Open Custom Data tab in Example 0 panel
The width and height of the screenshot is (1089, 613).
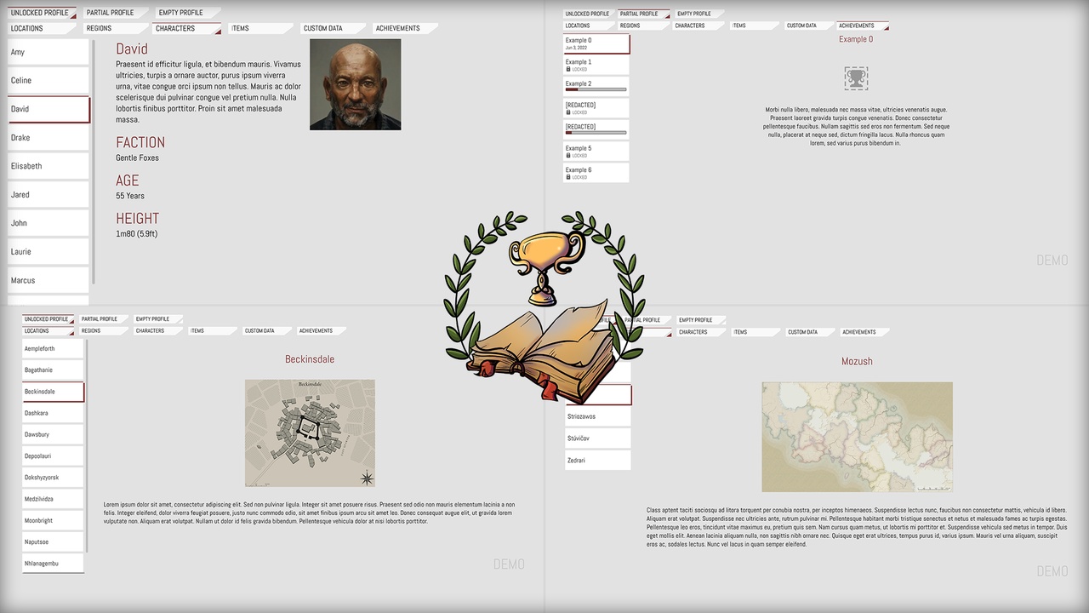[807, 26]
